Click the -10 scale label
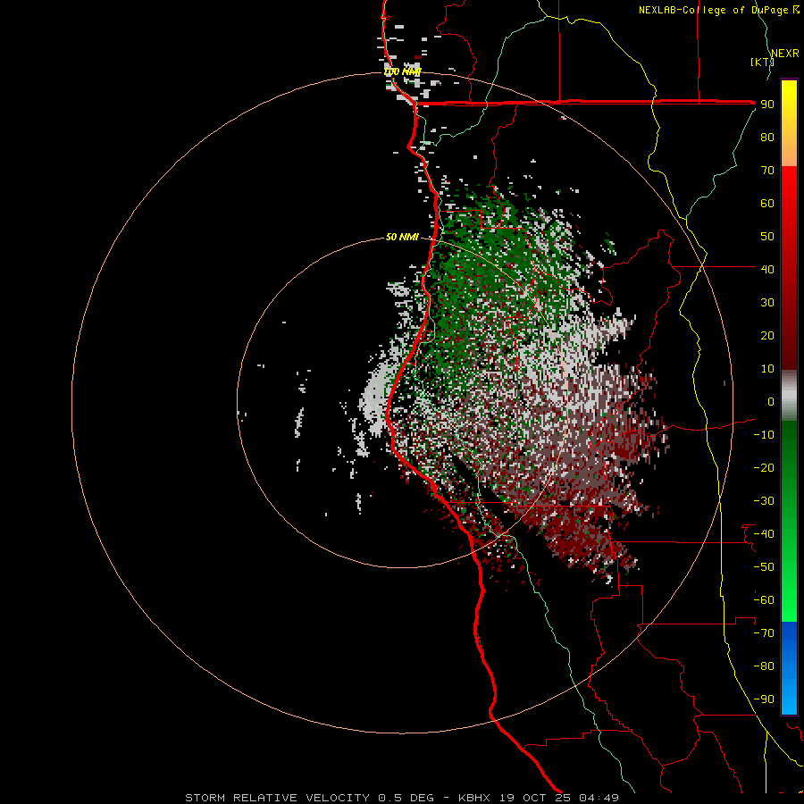The height and width of the screenshot is (804, 804). [764, 435]
